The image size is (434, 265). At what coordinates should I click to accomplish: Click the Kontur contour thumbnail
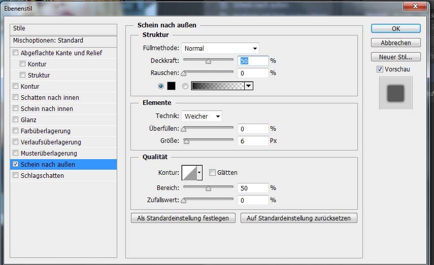[x=189, y=173]
